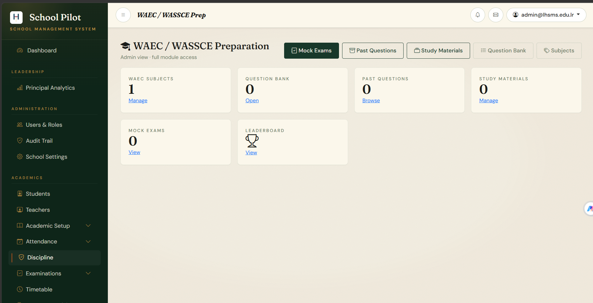
Task: Click the Leaderboard trophy icon
Action: (x=252, y=141)
